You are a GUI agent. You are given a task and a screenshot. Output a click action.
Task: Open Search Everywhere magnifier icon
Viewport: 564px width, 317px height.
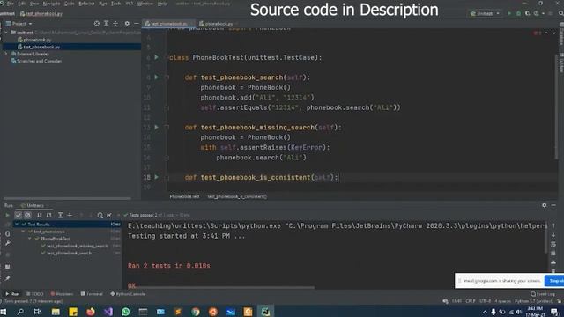click(560, 13)
